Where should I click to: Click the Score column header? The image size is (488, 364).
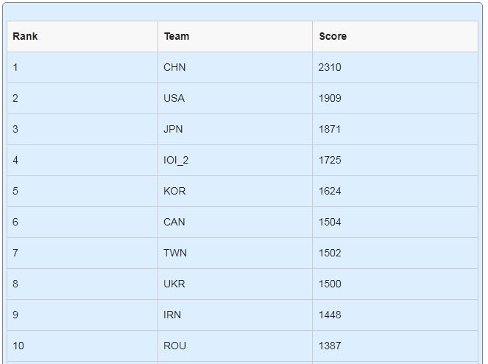(395, 36)
